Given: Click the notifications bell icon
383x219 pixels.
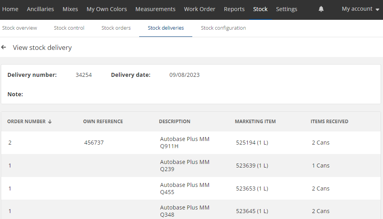Looking at the screenshot, I should 321,9.
